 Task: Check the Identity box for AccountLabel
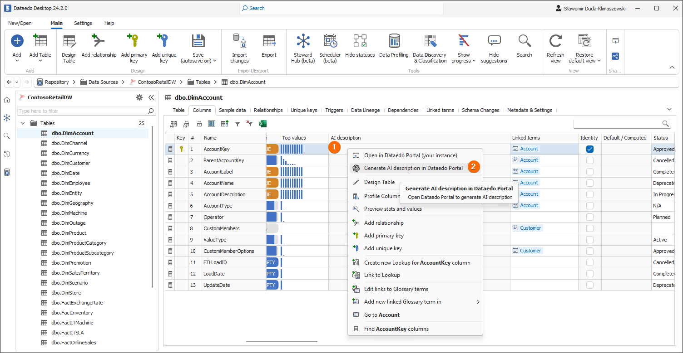pyautogui.click(x=589, y=172)
